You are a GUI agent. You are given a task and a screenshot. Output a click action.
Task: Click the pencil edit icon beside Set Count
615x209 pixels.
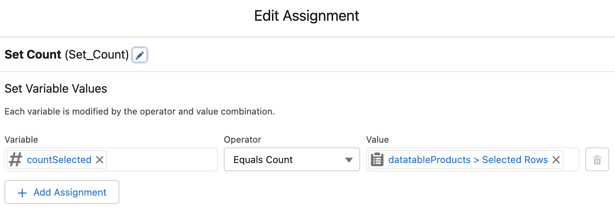pos(140,55)
